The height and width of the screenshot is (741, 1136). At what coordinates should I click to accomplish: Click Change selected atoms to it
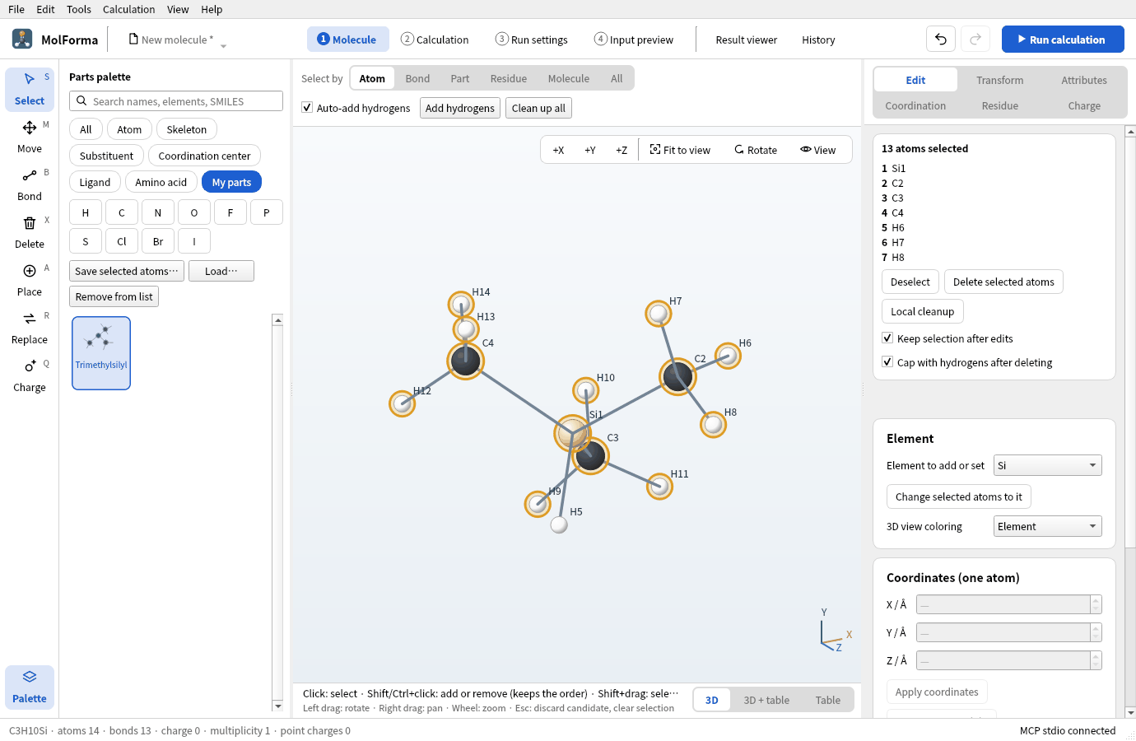point(958,496)
